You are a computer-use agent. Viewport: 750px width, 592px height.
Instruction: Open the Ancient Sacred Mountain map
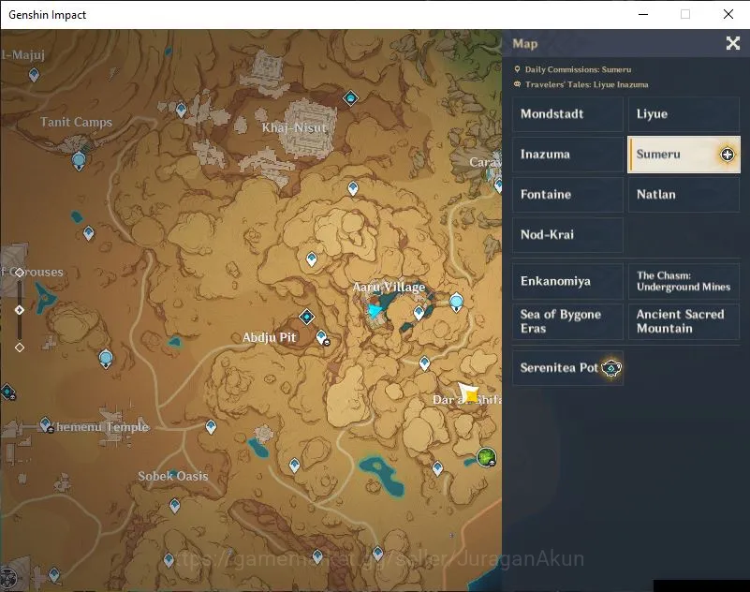684,321
